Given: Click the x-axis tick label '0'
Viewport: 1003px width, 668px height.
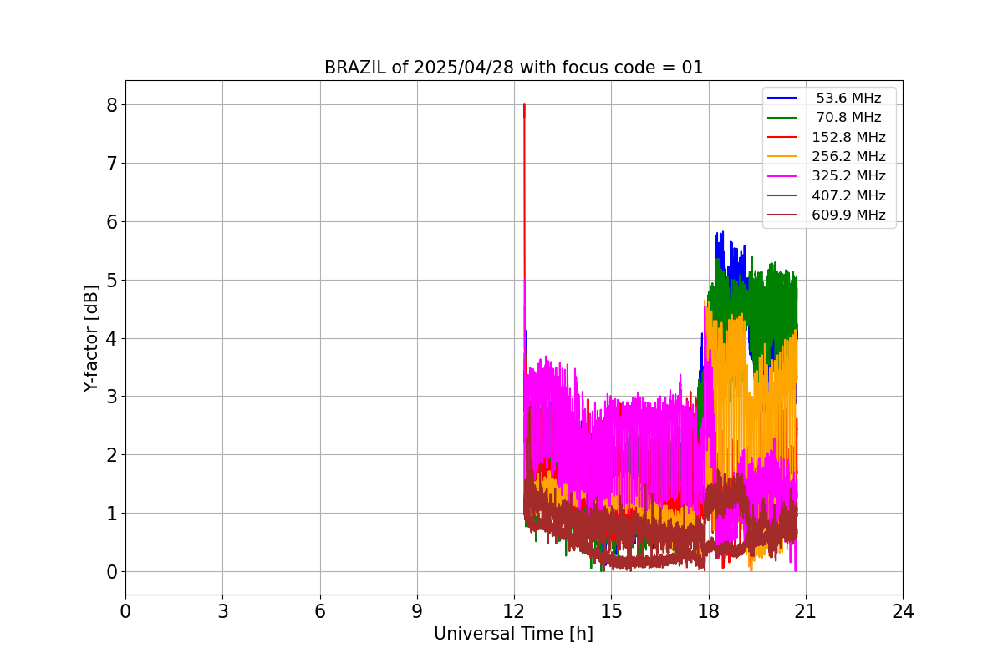Looking at the screenshot, I should click(x=125, y=612).
